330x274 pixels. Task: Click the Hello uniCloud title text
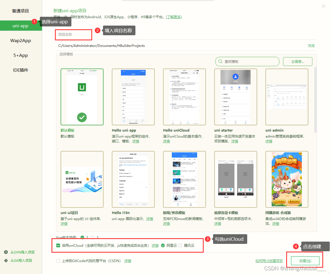click(x=176, y=130)
